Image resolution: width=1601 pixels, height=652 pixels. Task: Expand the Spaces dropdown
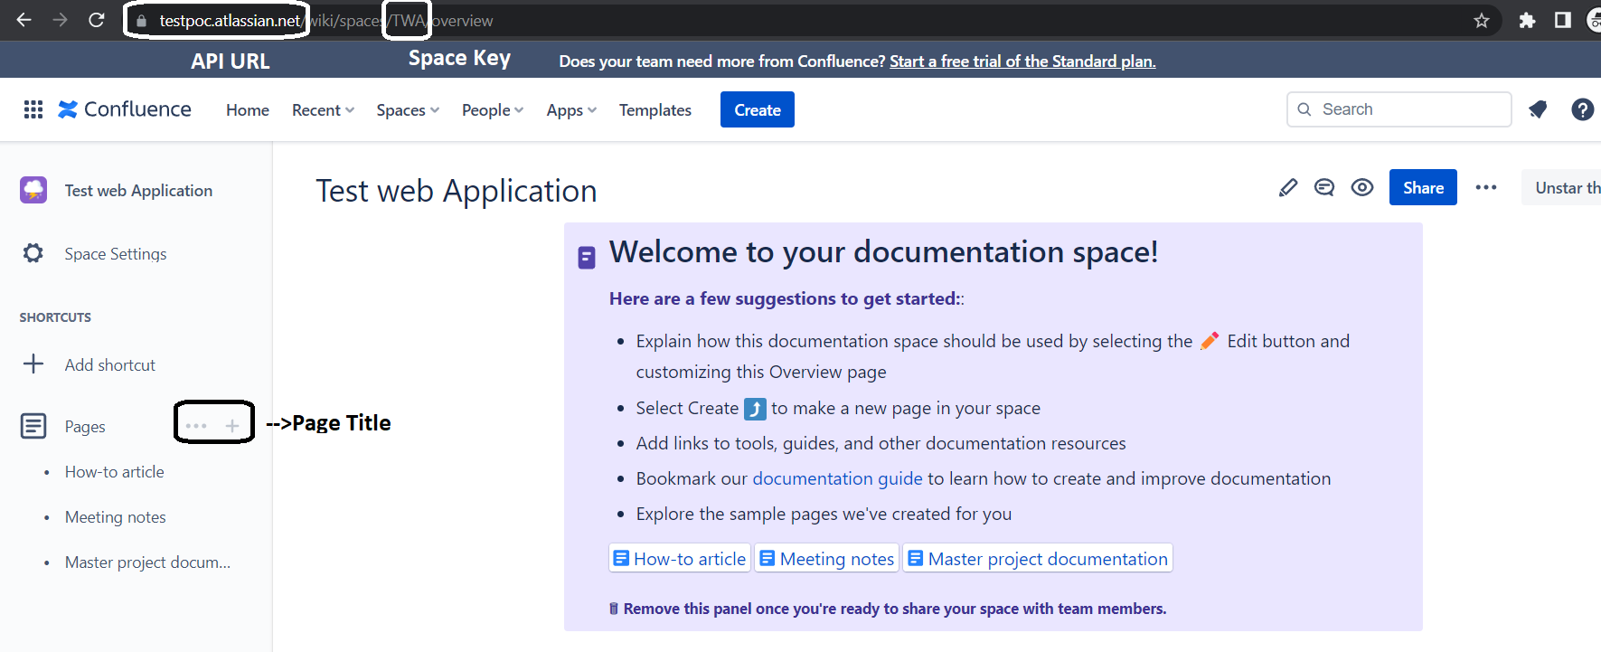(408, 109)
